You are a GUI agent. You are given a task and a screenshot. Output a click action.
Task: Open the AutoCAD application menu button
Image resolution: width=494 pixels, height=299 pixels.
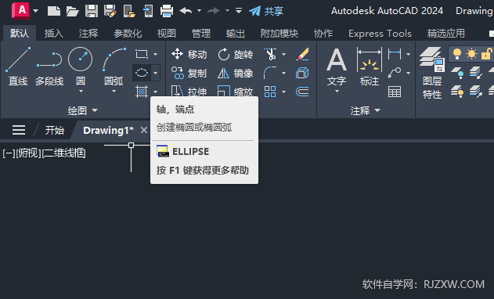(21, 10)
